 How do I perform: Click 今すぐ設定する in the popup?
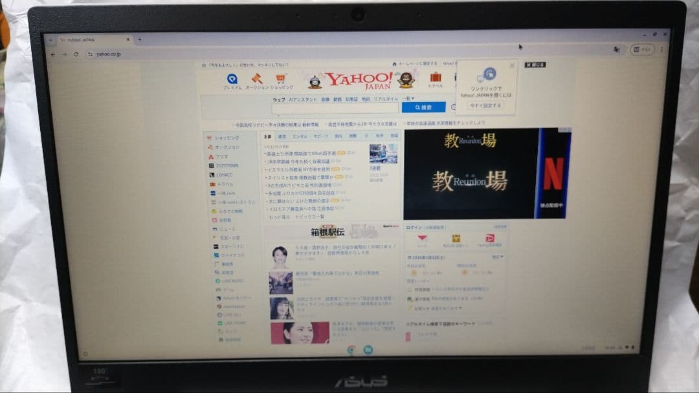coord(486,103)
